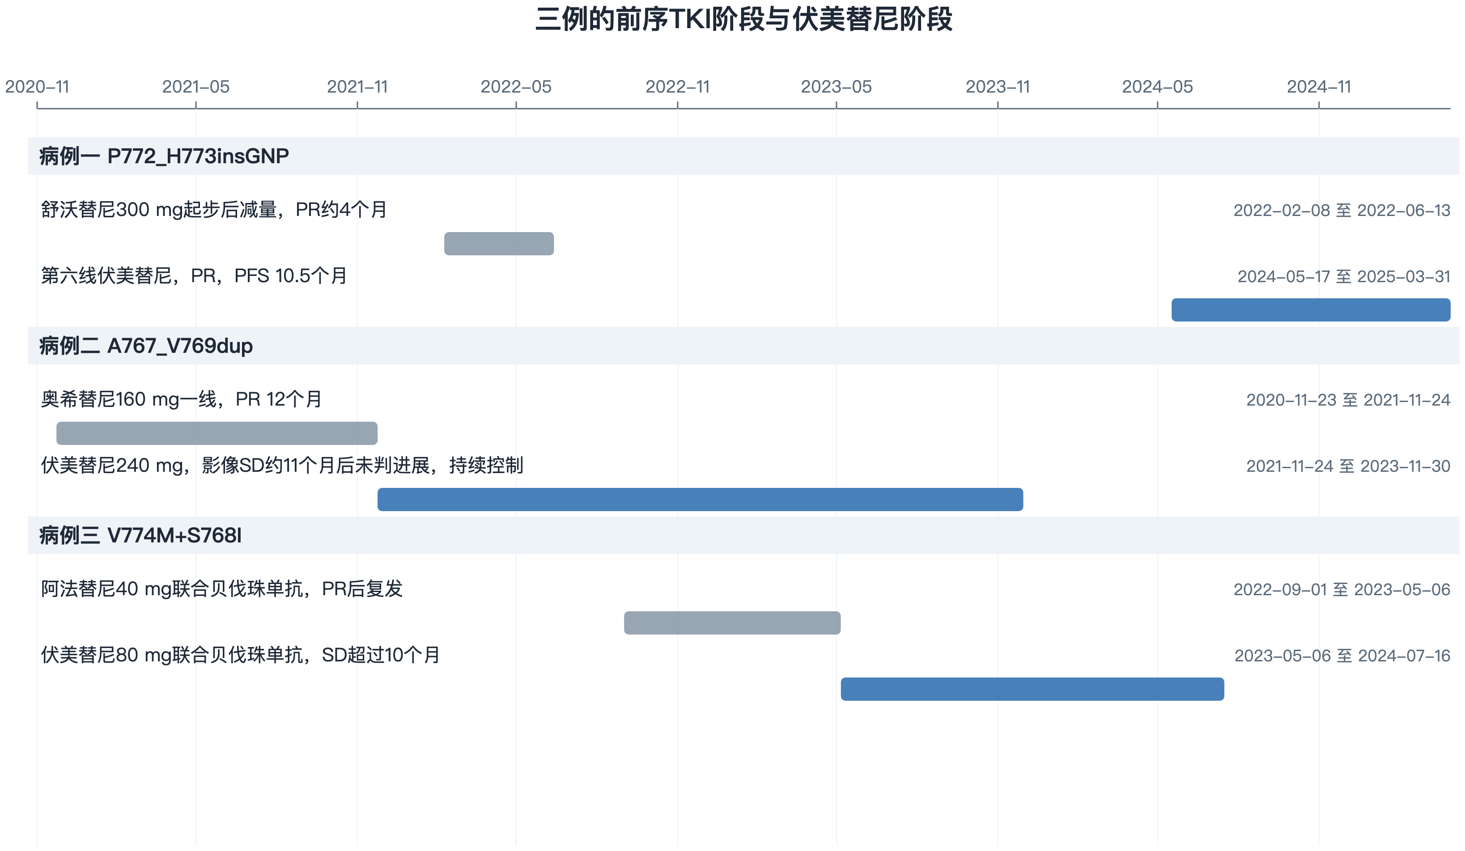Click date range 2020-11-23 至 2021-11-24
This screenshot has width=1465, height=851.
click(1348, 400)
